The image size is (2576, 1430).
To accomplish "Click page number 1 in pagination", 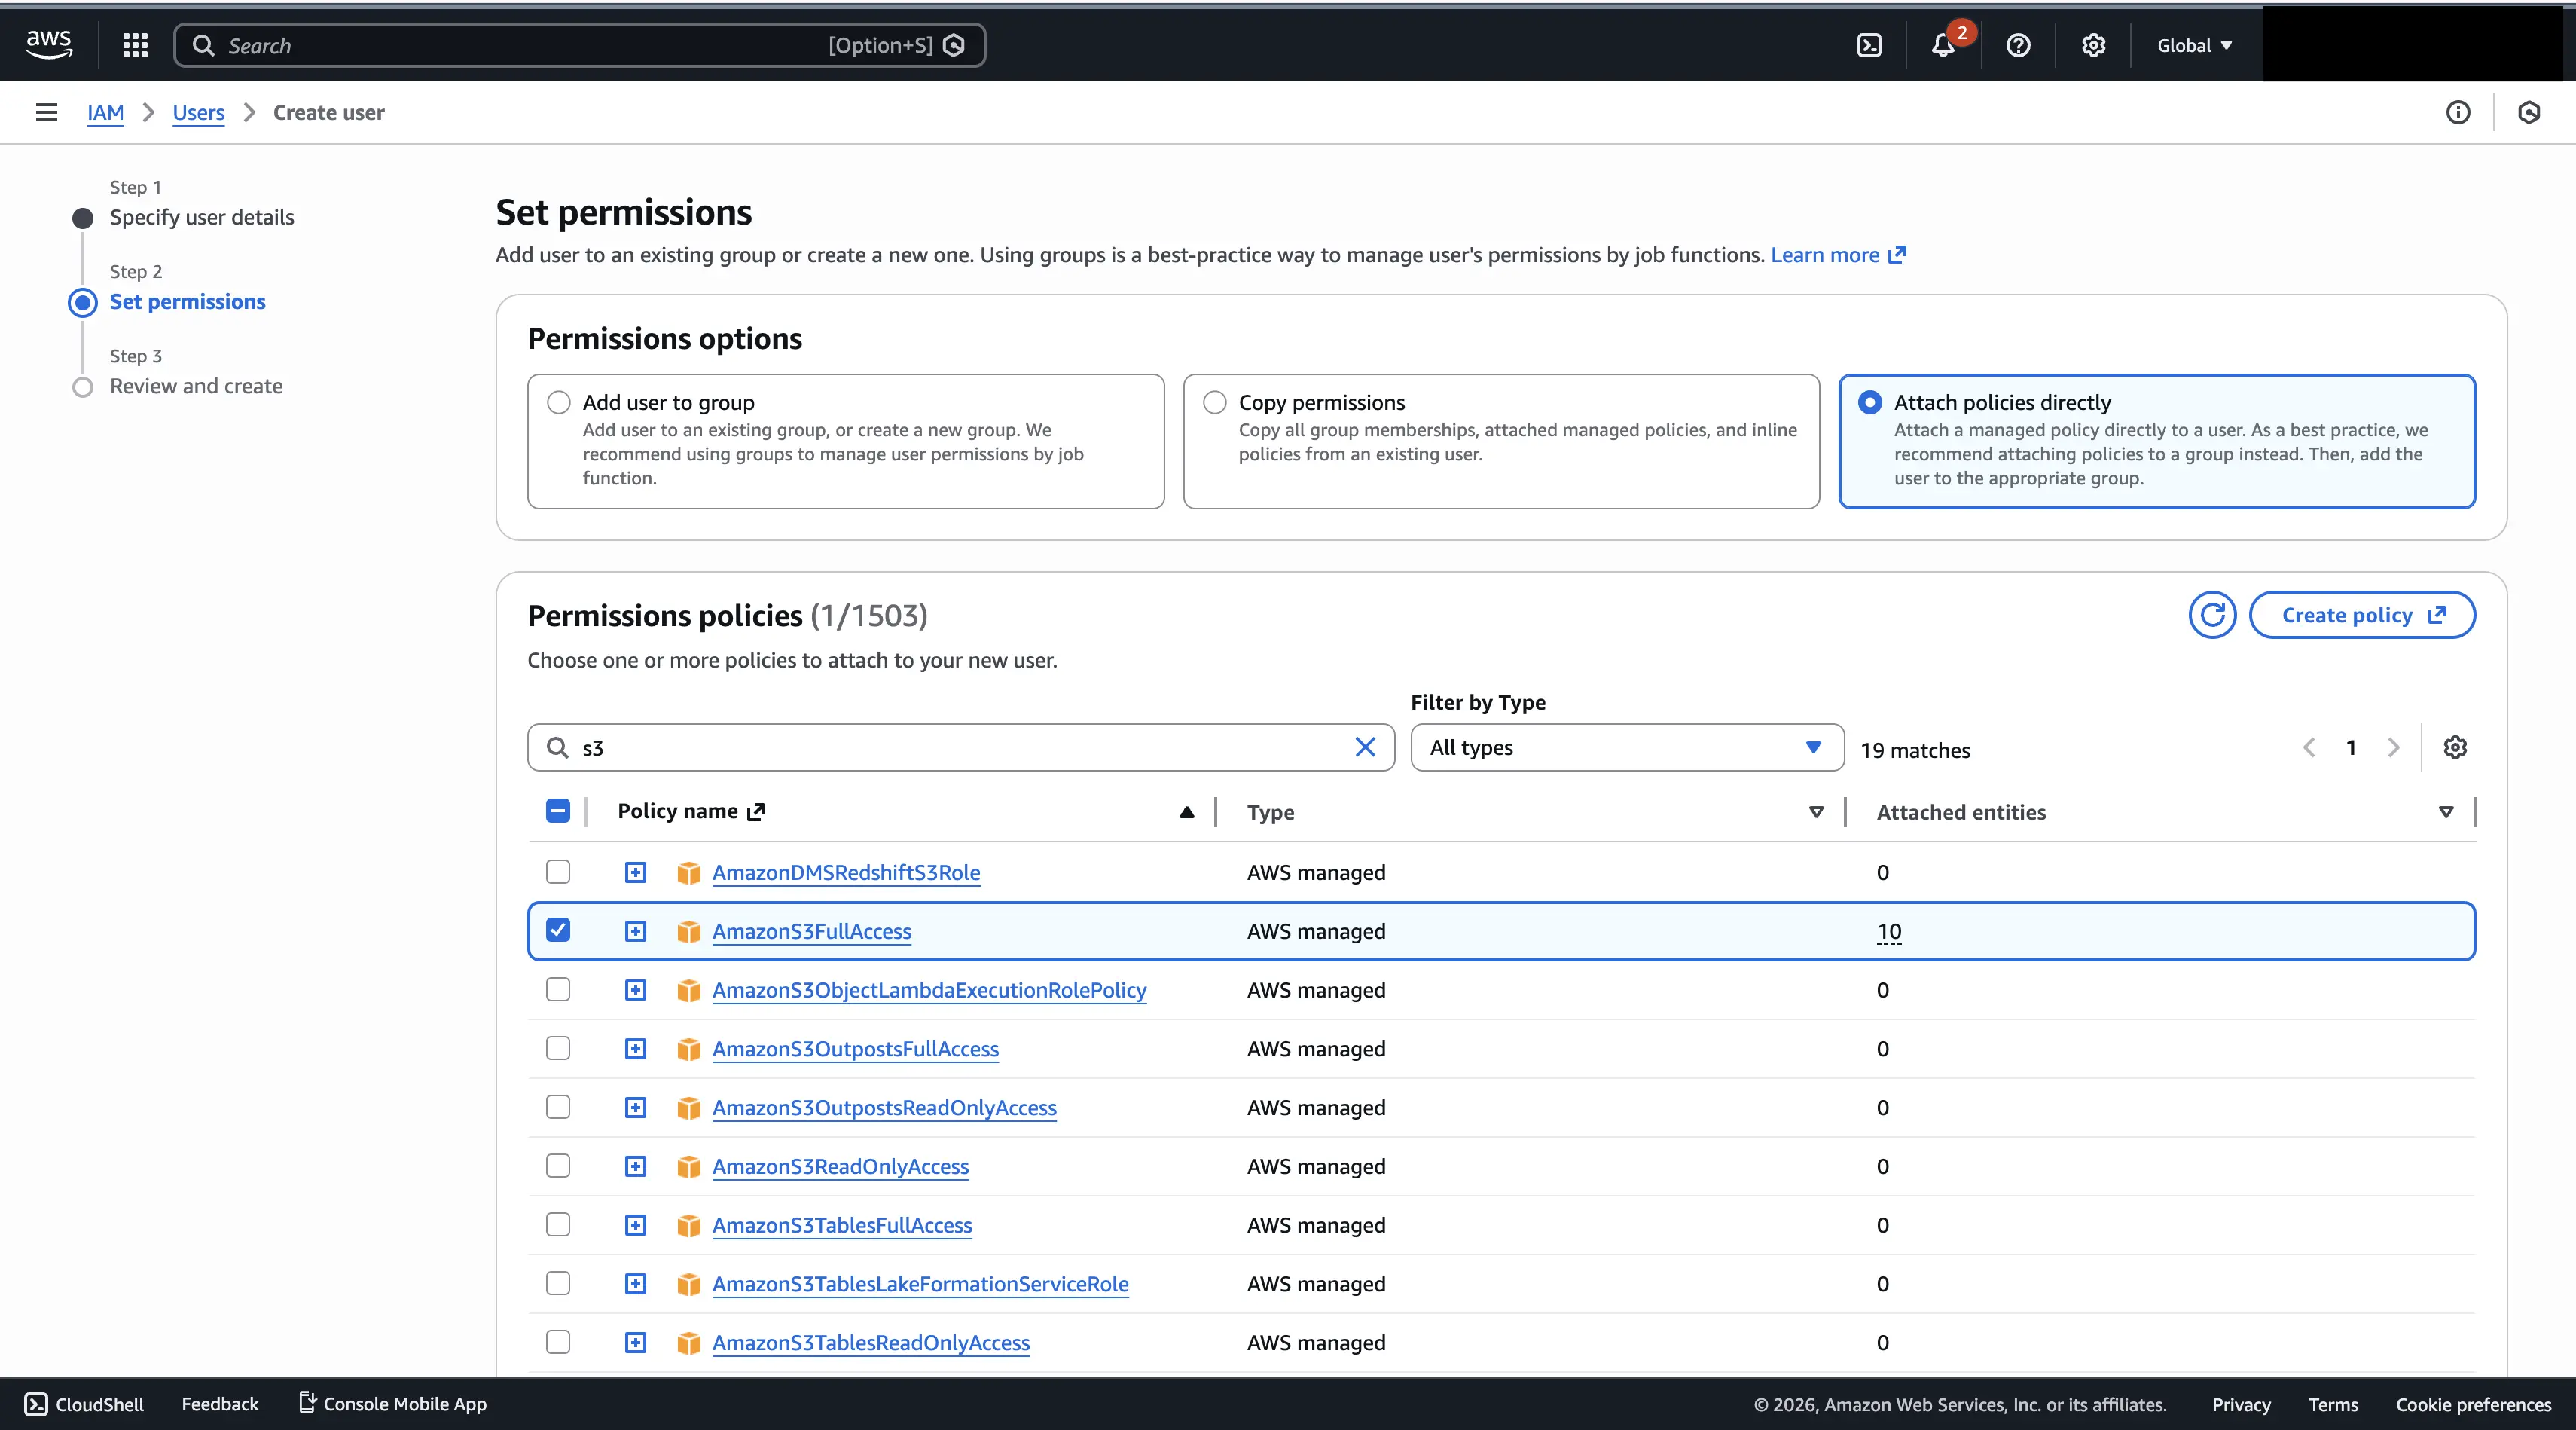I will click(x=2351, y=747).
